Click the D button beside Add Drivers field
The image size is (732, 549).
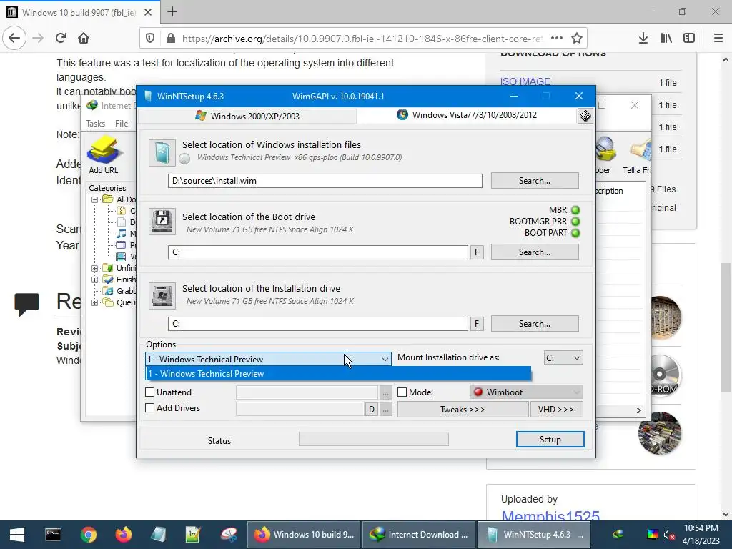(x=371, y=410)
